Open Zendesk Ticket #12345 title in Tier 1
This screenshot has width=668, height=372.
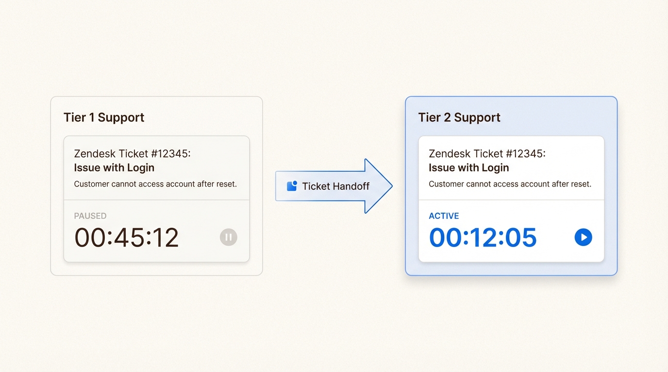pos(132,154)
